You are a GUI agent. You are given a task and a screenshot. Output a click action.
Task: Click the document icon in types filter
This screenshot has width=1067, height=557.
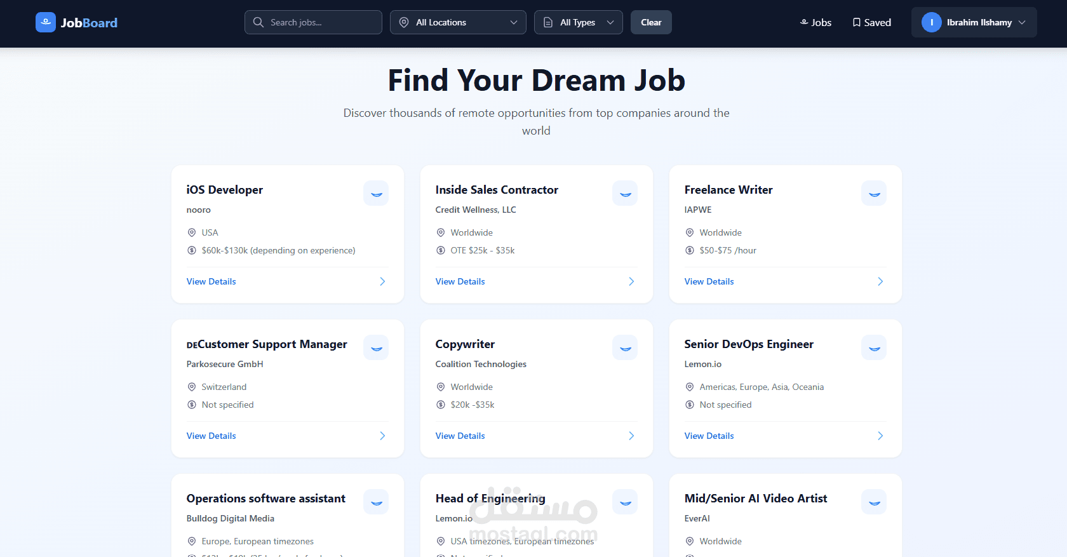[x=548, y=22]
